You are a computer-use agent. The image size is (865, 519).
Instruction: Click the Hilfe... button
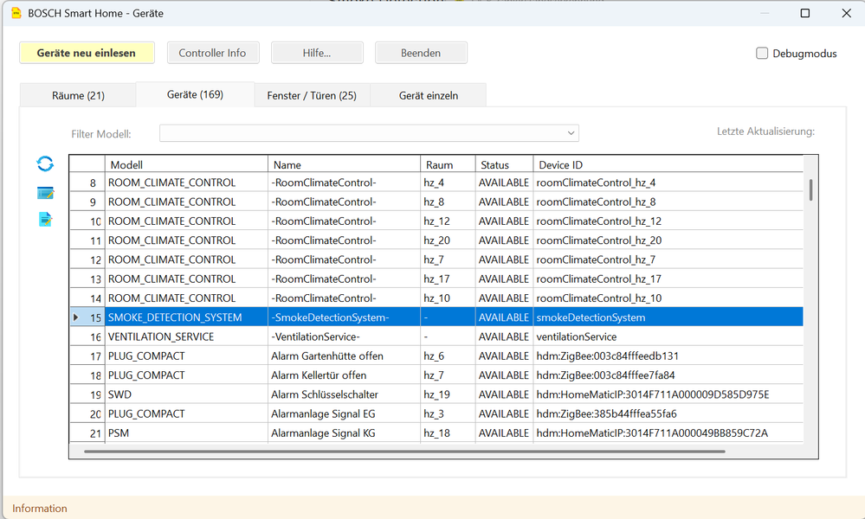(316, 53)
